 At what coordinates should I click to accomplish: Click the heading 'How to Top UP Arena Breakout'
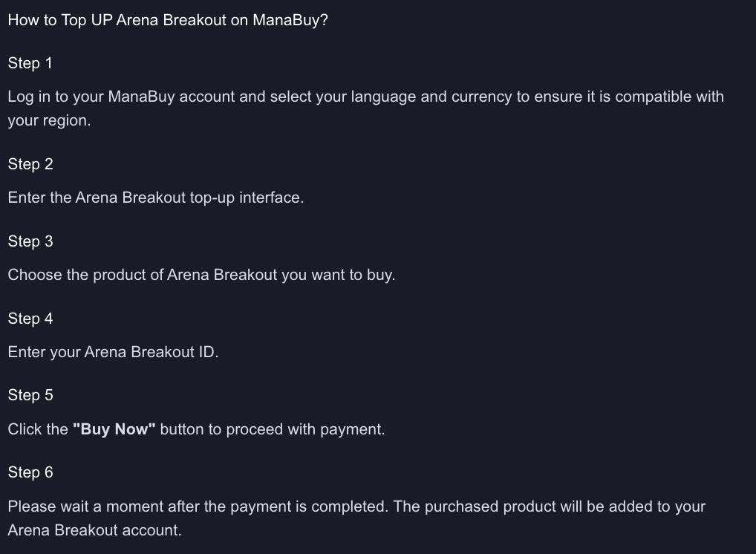coord(168,20)
